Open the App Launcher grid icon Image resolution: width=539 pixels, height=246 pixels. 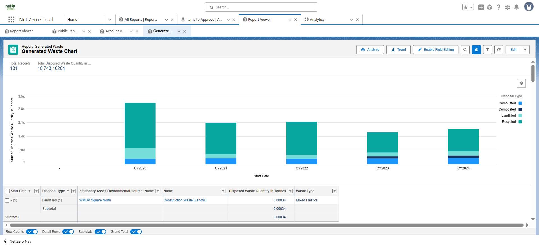(11, 19)
